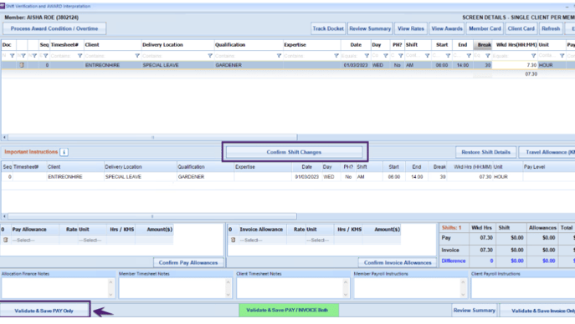Open the Pay Allowance Unit --Select-- dropdown

click(x=92, y=240)
